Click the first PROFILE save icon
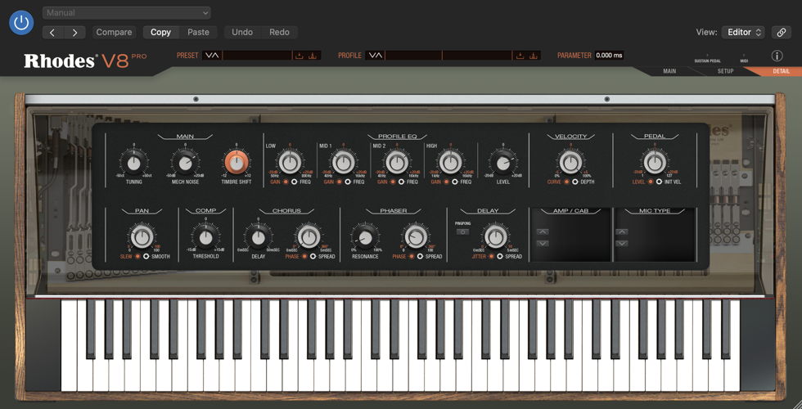 520,56
